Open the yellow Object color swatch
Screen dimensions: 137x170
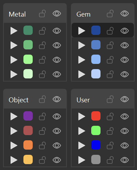coord(28,160)
